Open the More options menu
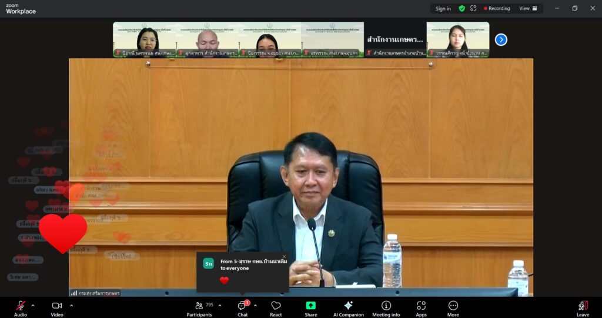This screenshot has height=318, width=602. pos(453,307)
